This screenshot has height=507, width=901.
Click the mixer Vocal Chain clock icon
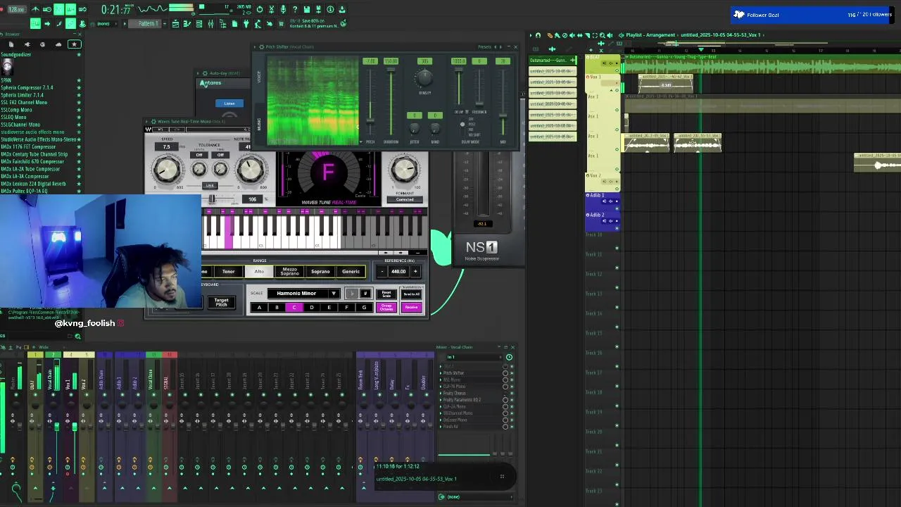pyautogui.click(x=509, y=357)
